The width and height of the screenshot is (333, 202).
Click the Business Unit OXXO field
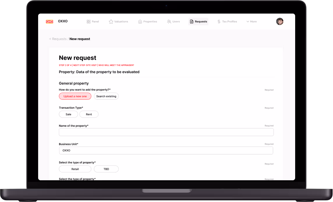(166, 151)
